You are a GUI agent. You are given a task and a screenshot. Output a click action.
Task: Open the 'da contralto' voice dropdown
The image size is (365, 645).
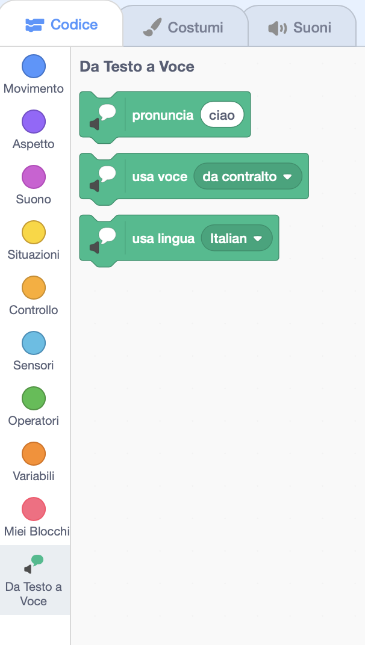pyautogui.click(x=248, y=176)
